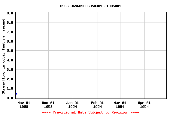Image resolution: width=173 pixels, height=115 pixels.
Task: Click the 8.0 y-axis value
Action: (10, 22)
